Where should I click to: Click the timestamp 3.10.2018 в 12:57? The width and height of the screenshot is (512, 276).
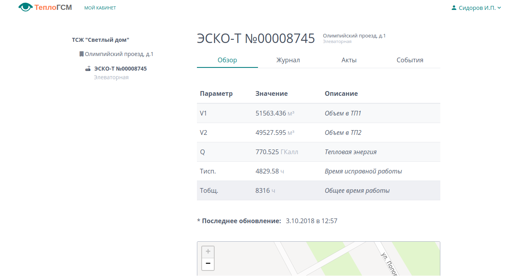click(x=312, y=221)
